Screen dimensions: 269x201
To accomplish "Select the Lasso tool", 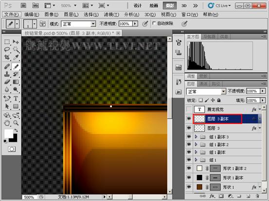I will click(7, 49).
